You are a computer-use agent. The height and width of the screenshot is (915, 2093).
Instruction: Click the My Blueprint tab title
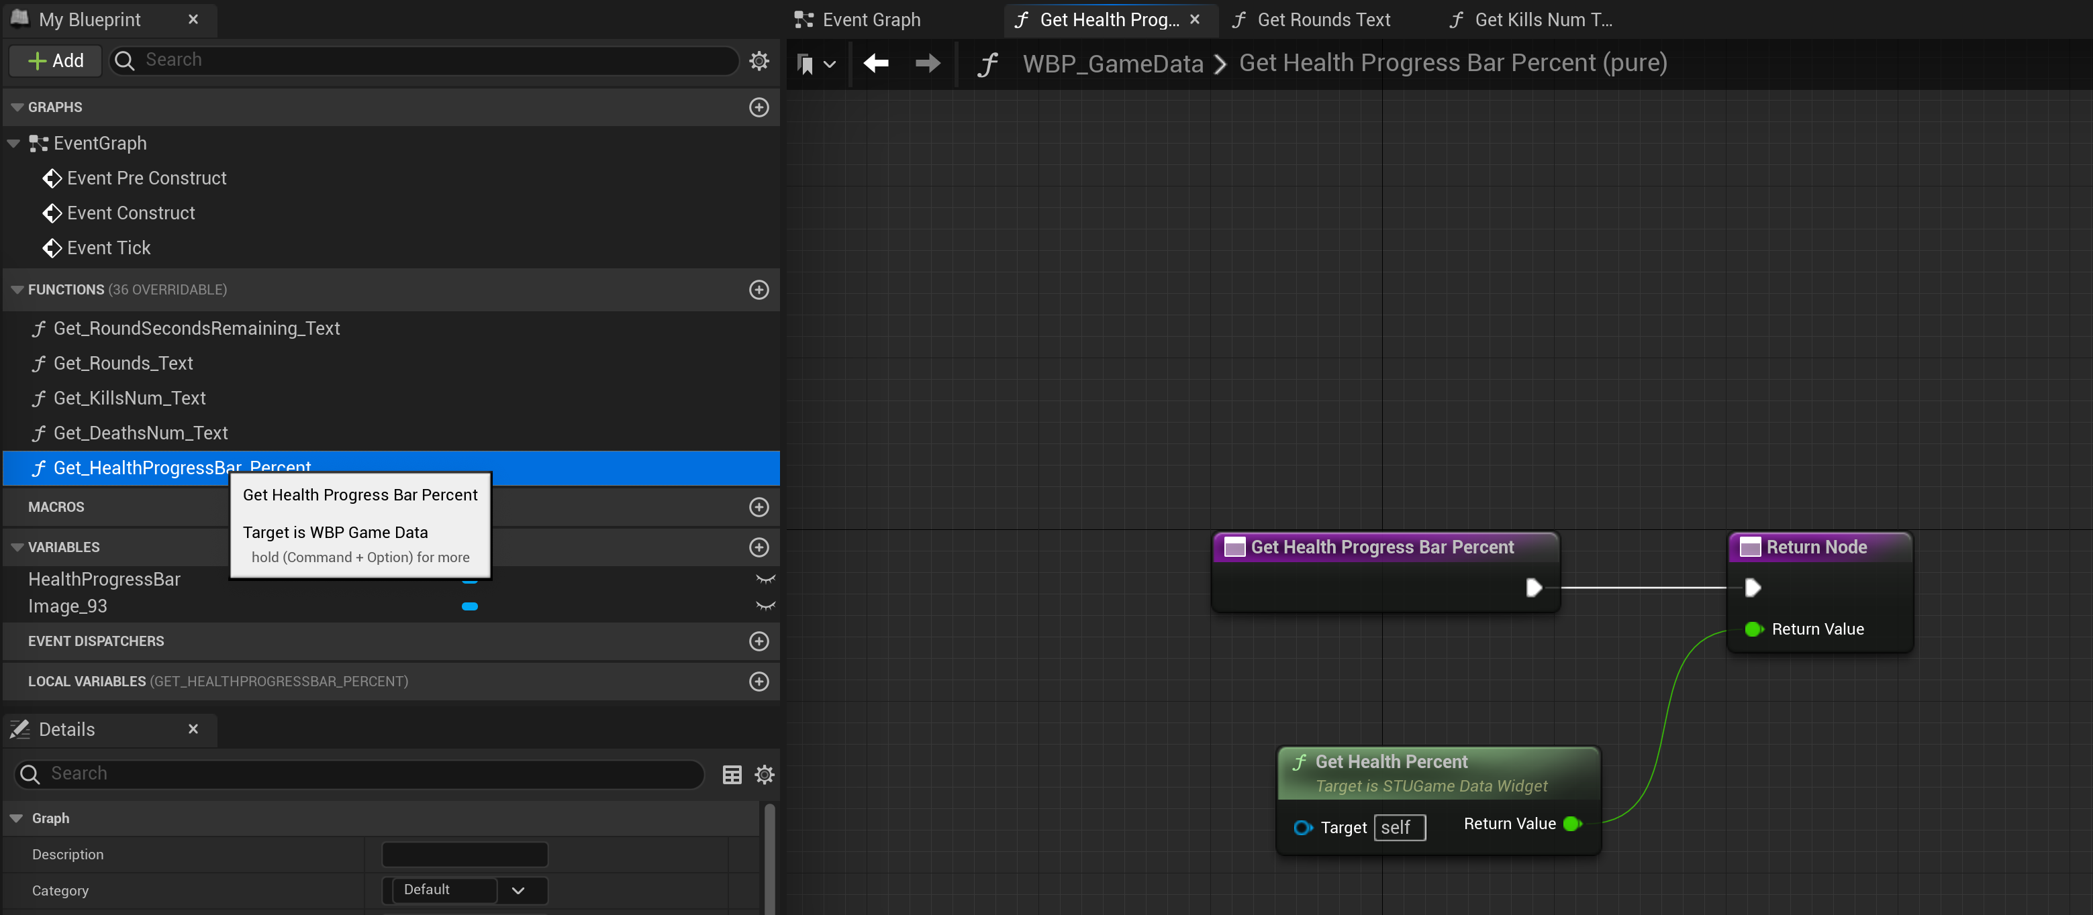point(89,19)
